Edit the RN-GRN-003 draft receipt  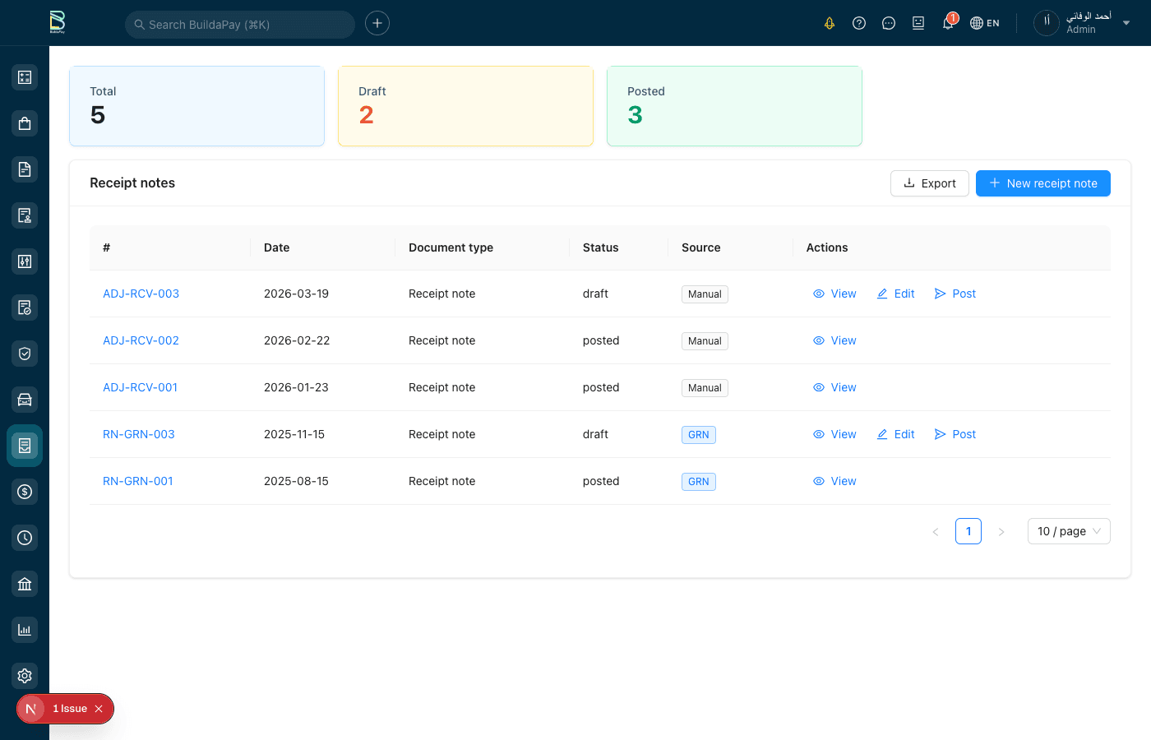coord(895,434)
